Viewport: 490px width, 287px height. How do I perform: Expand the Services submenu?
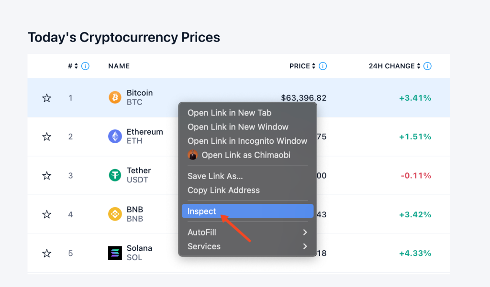coord(247,246)
